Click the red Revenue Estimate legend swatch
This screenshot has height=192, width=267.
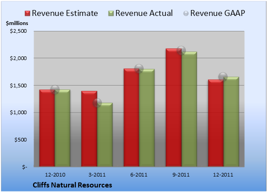(x=27, y=14)
